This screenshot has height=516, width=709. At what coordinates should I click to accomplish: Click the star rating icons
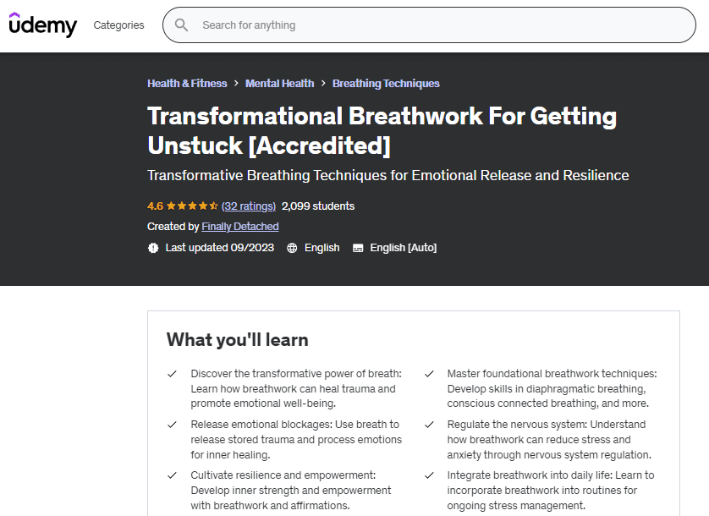click(x=192, y=206)
